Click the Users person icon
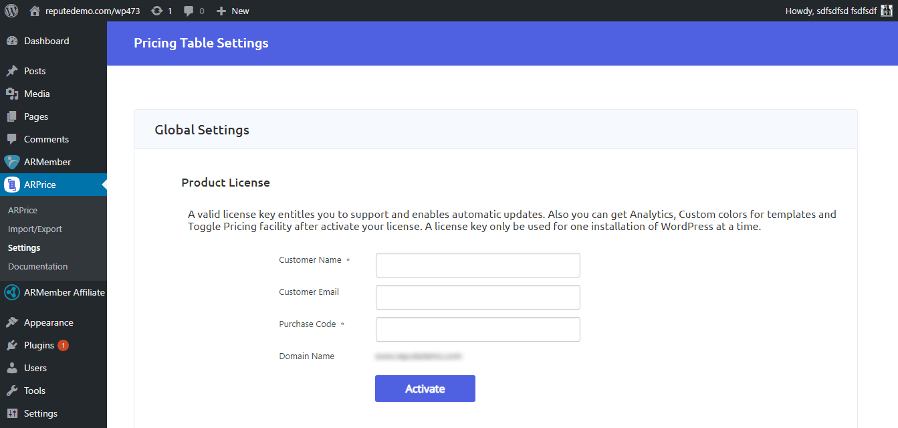The image size is (898, 428). click(x=12, y=368)
